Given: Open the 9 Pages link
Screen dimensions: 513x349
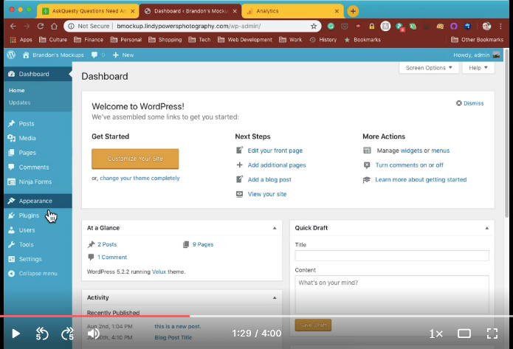Looking at the screenshot, I should coord(203,244).
